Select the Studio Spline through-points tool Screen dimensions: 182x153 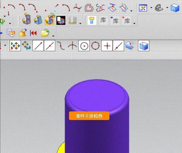pos(78,8)
